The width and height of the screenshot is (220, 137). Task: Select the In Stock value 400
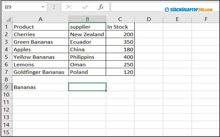tap(120, 57)
